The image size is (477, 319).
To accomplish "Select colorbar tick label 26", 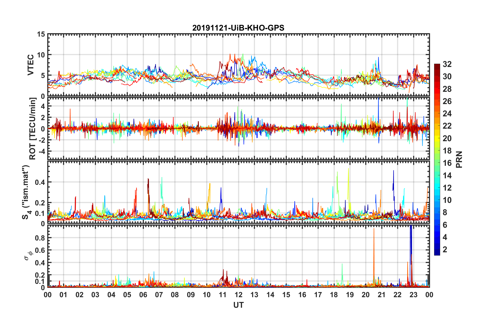I will (x=447, y=101).
